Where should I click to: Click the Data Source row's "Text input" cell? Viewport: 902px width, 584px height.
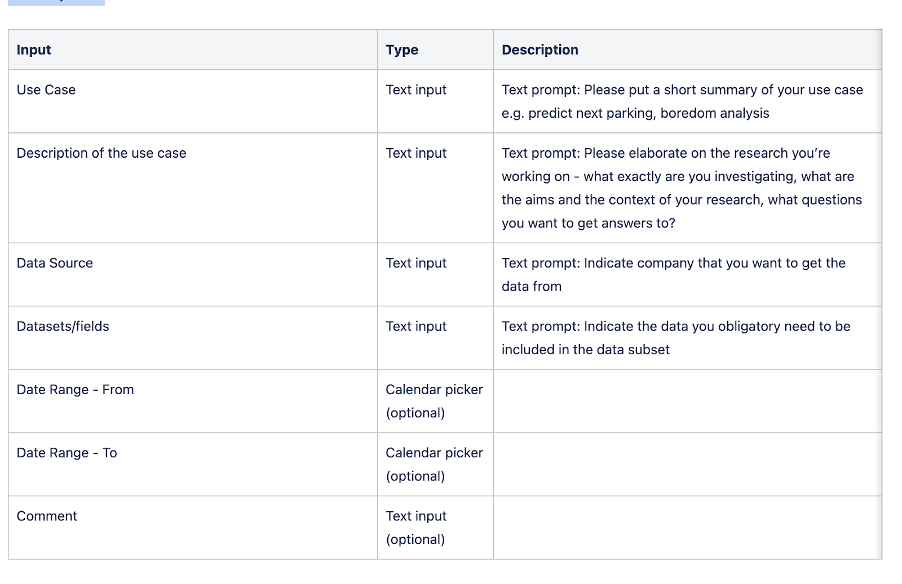(x=416, y=263)
